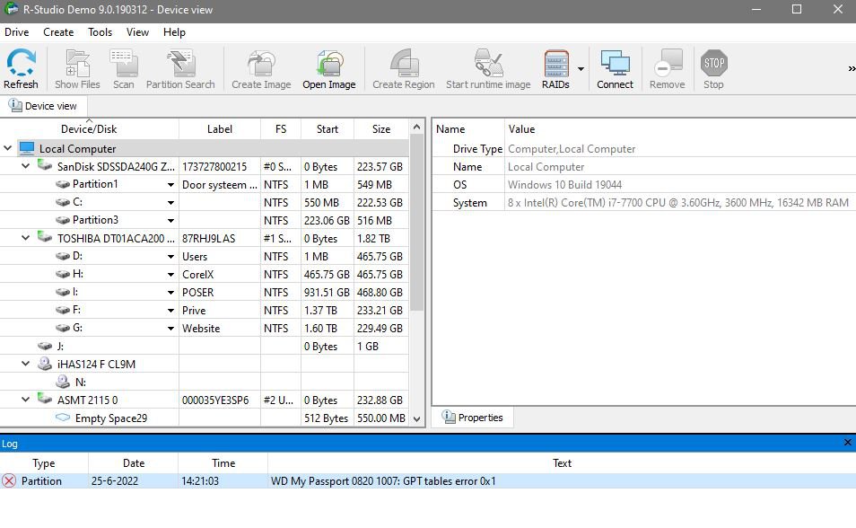Viewport: 856px width, 528px height.
Task: Click the Open Image icon
Action: point(328,69)
